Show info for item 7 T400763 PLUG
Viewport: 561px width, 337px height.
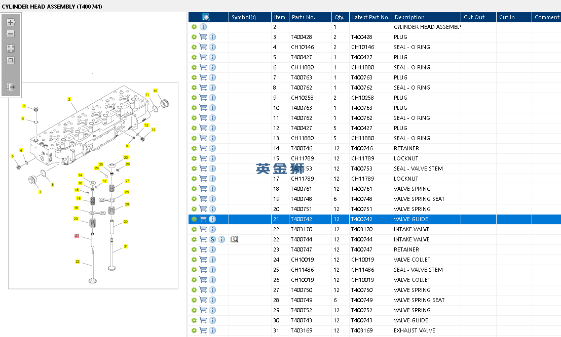212,77
